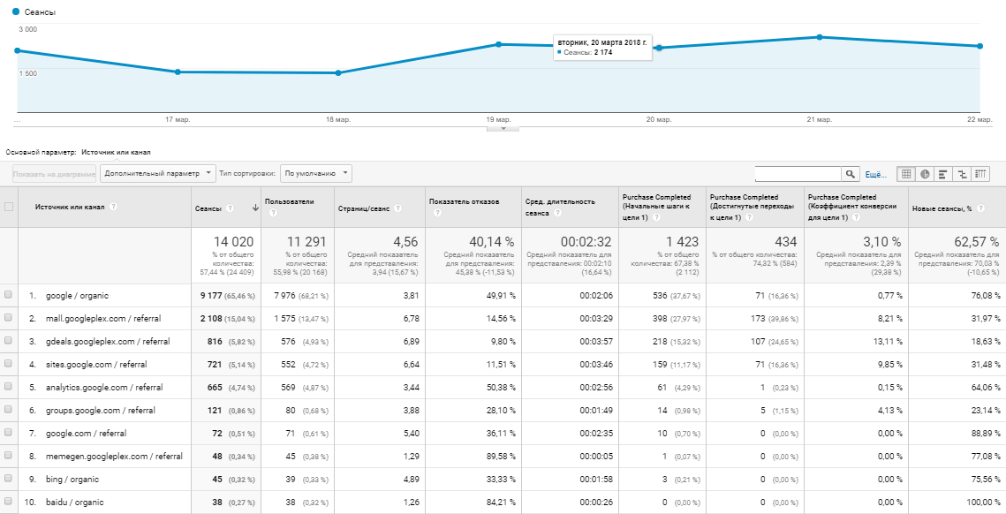Viewport: 1006px width, 514px height.
Task: Click the blue Сеансы legend dot
Action: pyautogui.click(x=16, y=13)
